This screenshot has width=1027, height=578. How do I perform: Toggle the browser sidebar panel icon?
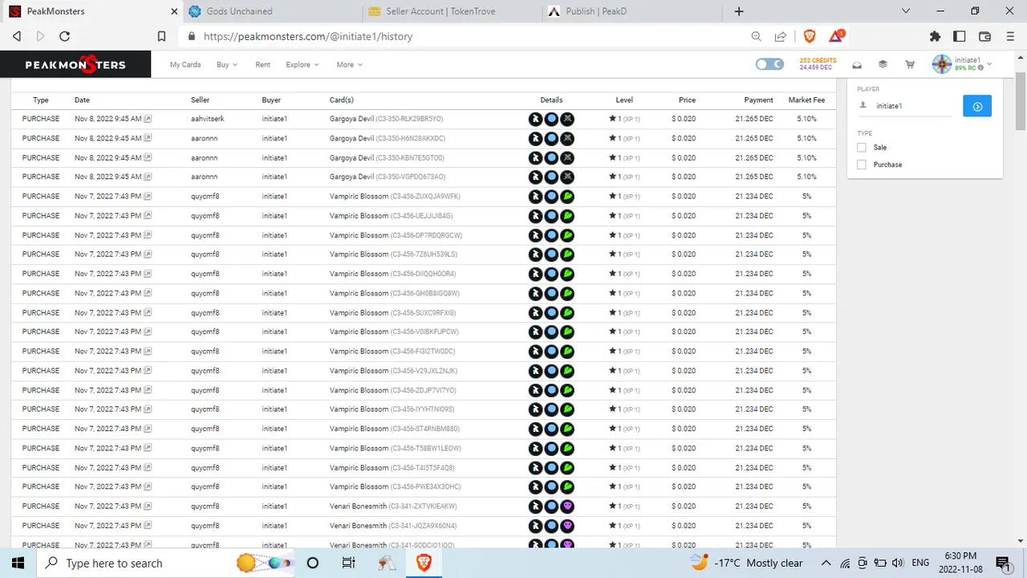[x=959, y=36]
